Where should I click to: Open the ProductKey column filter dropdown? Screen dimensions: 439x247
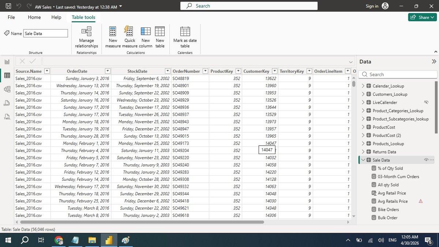(238, 71)
